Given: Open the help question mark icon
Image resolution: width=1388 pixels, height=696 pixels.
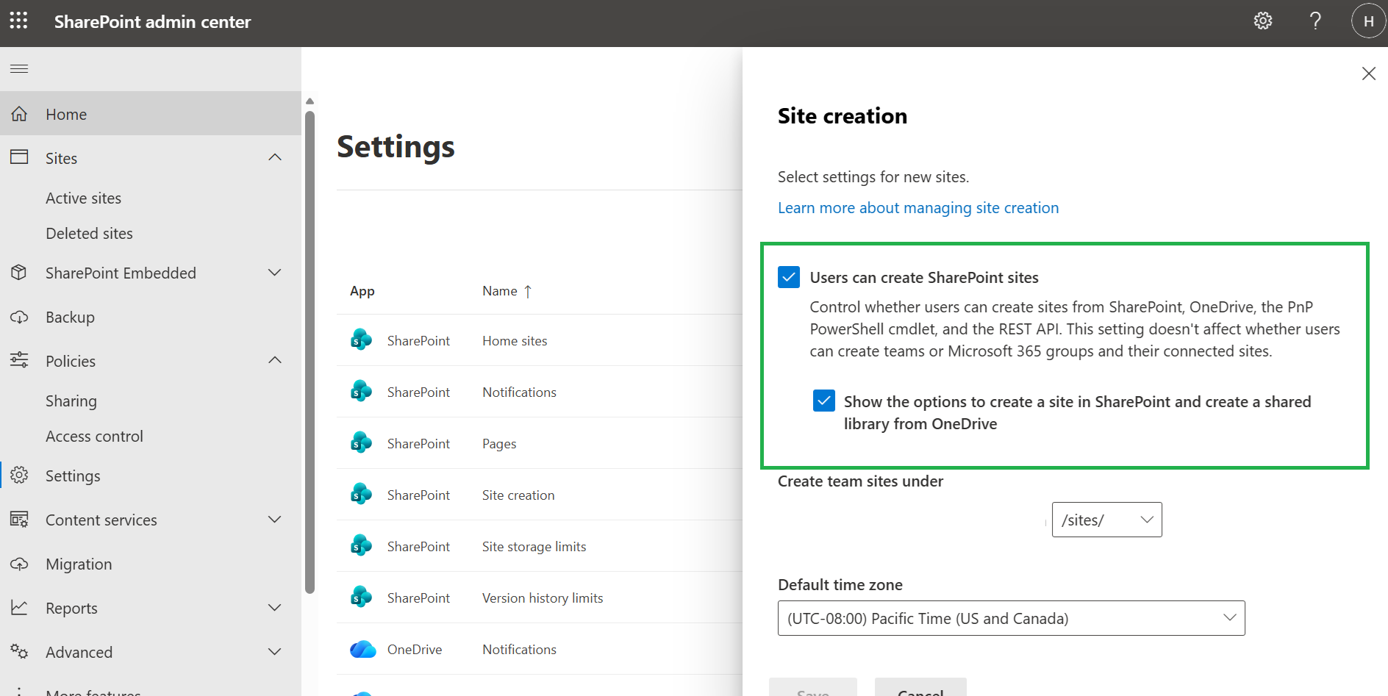Looking at the screenshot, I should pyautogui.click(x=1316, y=21).
